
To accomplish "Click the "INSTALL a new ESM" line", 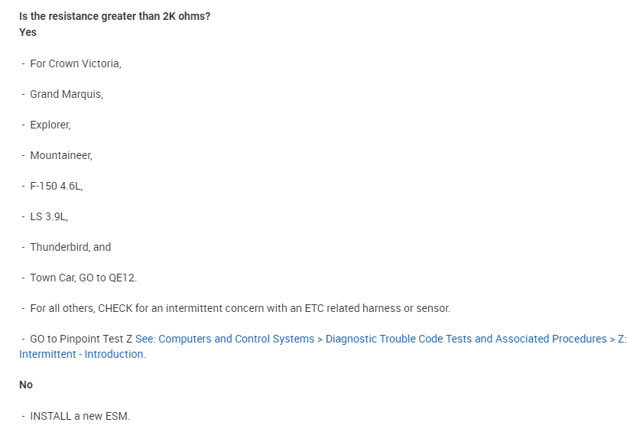I will coord(80,416).
